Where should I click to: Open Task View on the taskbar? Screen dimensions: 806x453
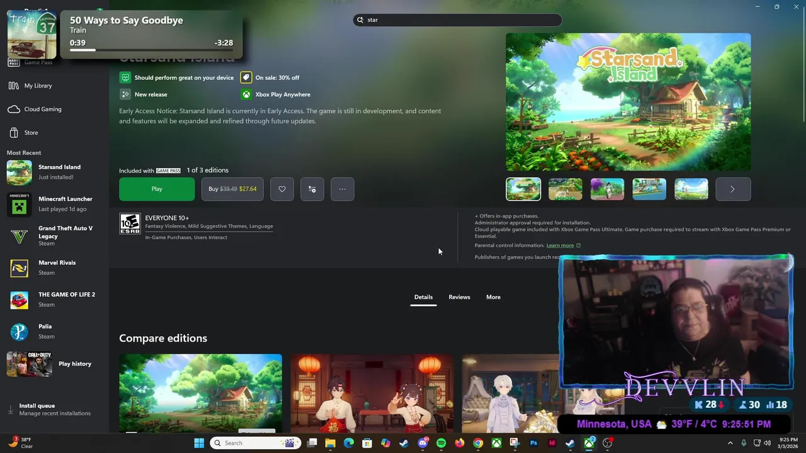click(312, 443)
